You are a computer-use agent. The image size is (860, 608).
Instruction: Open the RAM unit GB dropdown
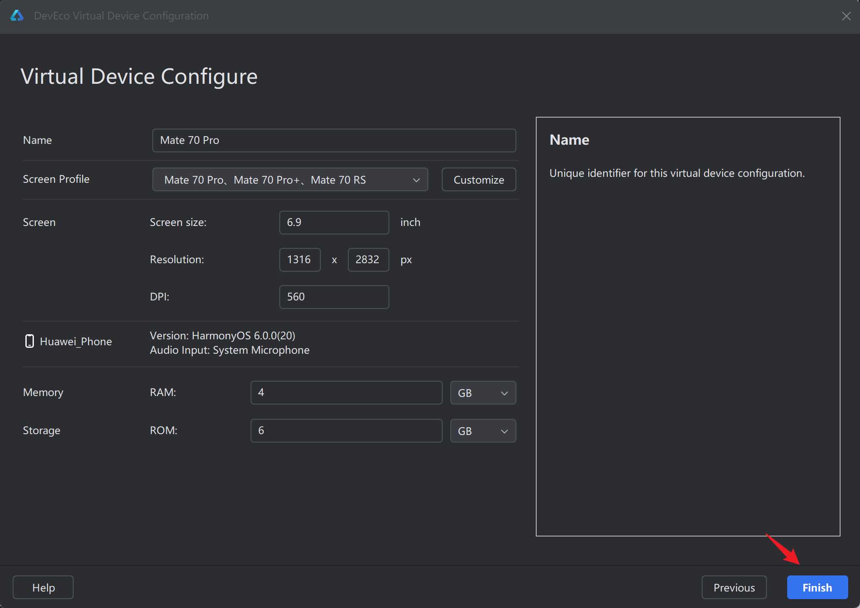pos(482,393)
